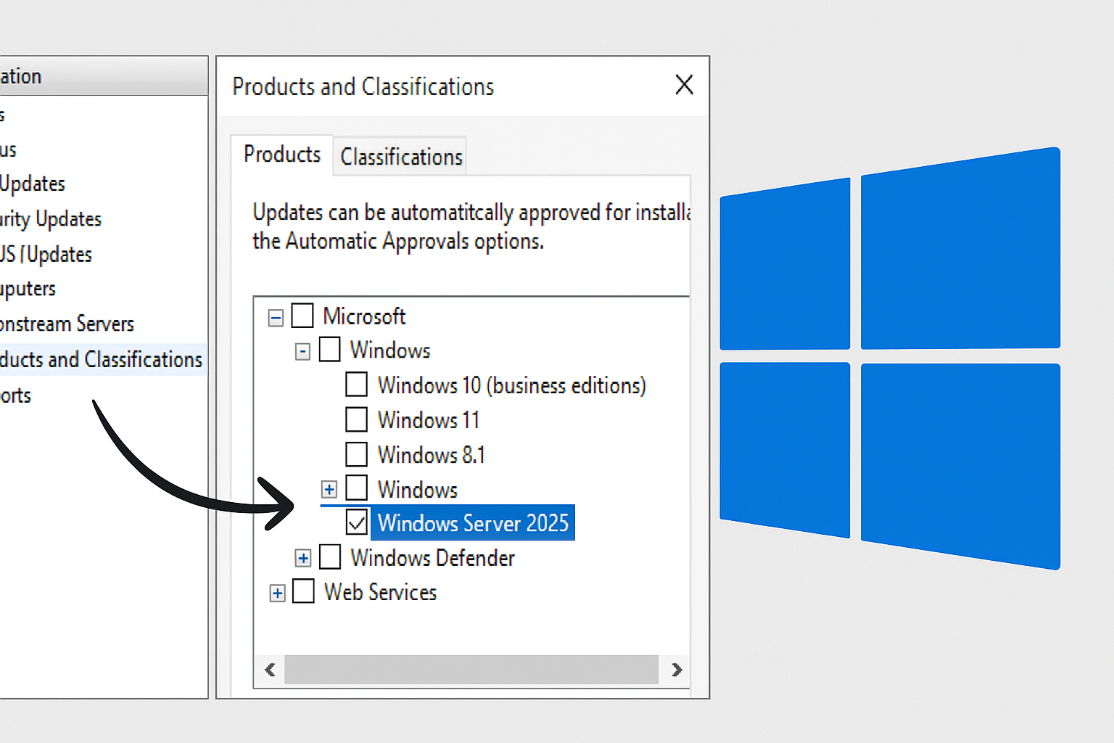
Task: Check the Windows 11 checkbox
Action: coord(356,419)
